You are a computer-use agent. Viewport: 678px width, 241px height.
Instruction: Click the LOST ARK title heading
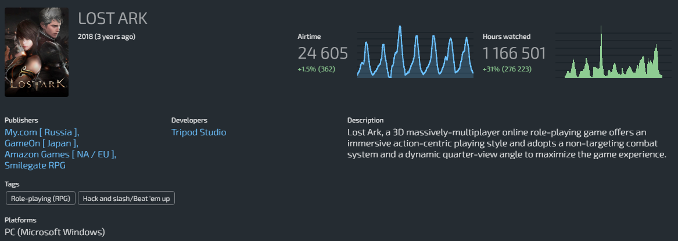point(113,19)
